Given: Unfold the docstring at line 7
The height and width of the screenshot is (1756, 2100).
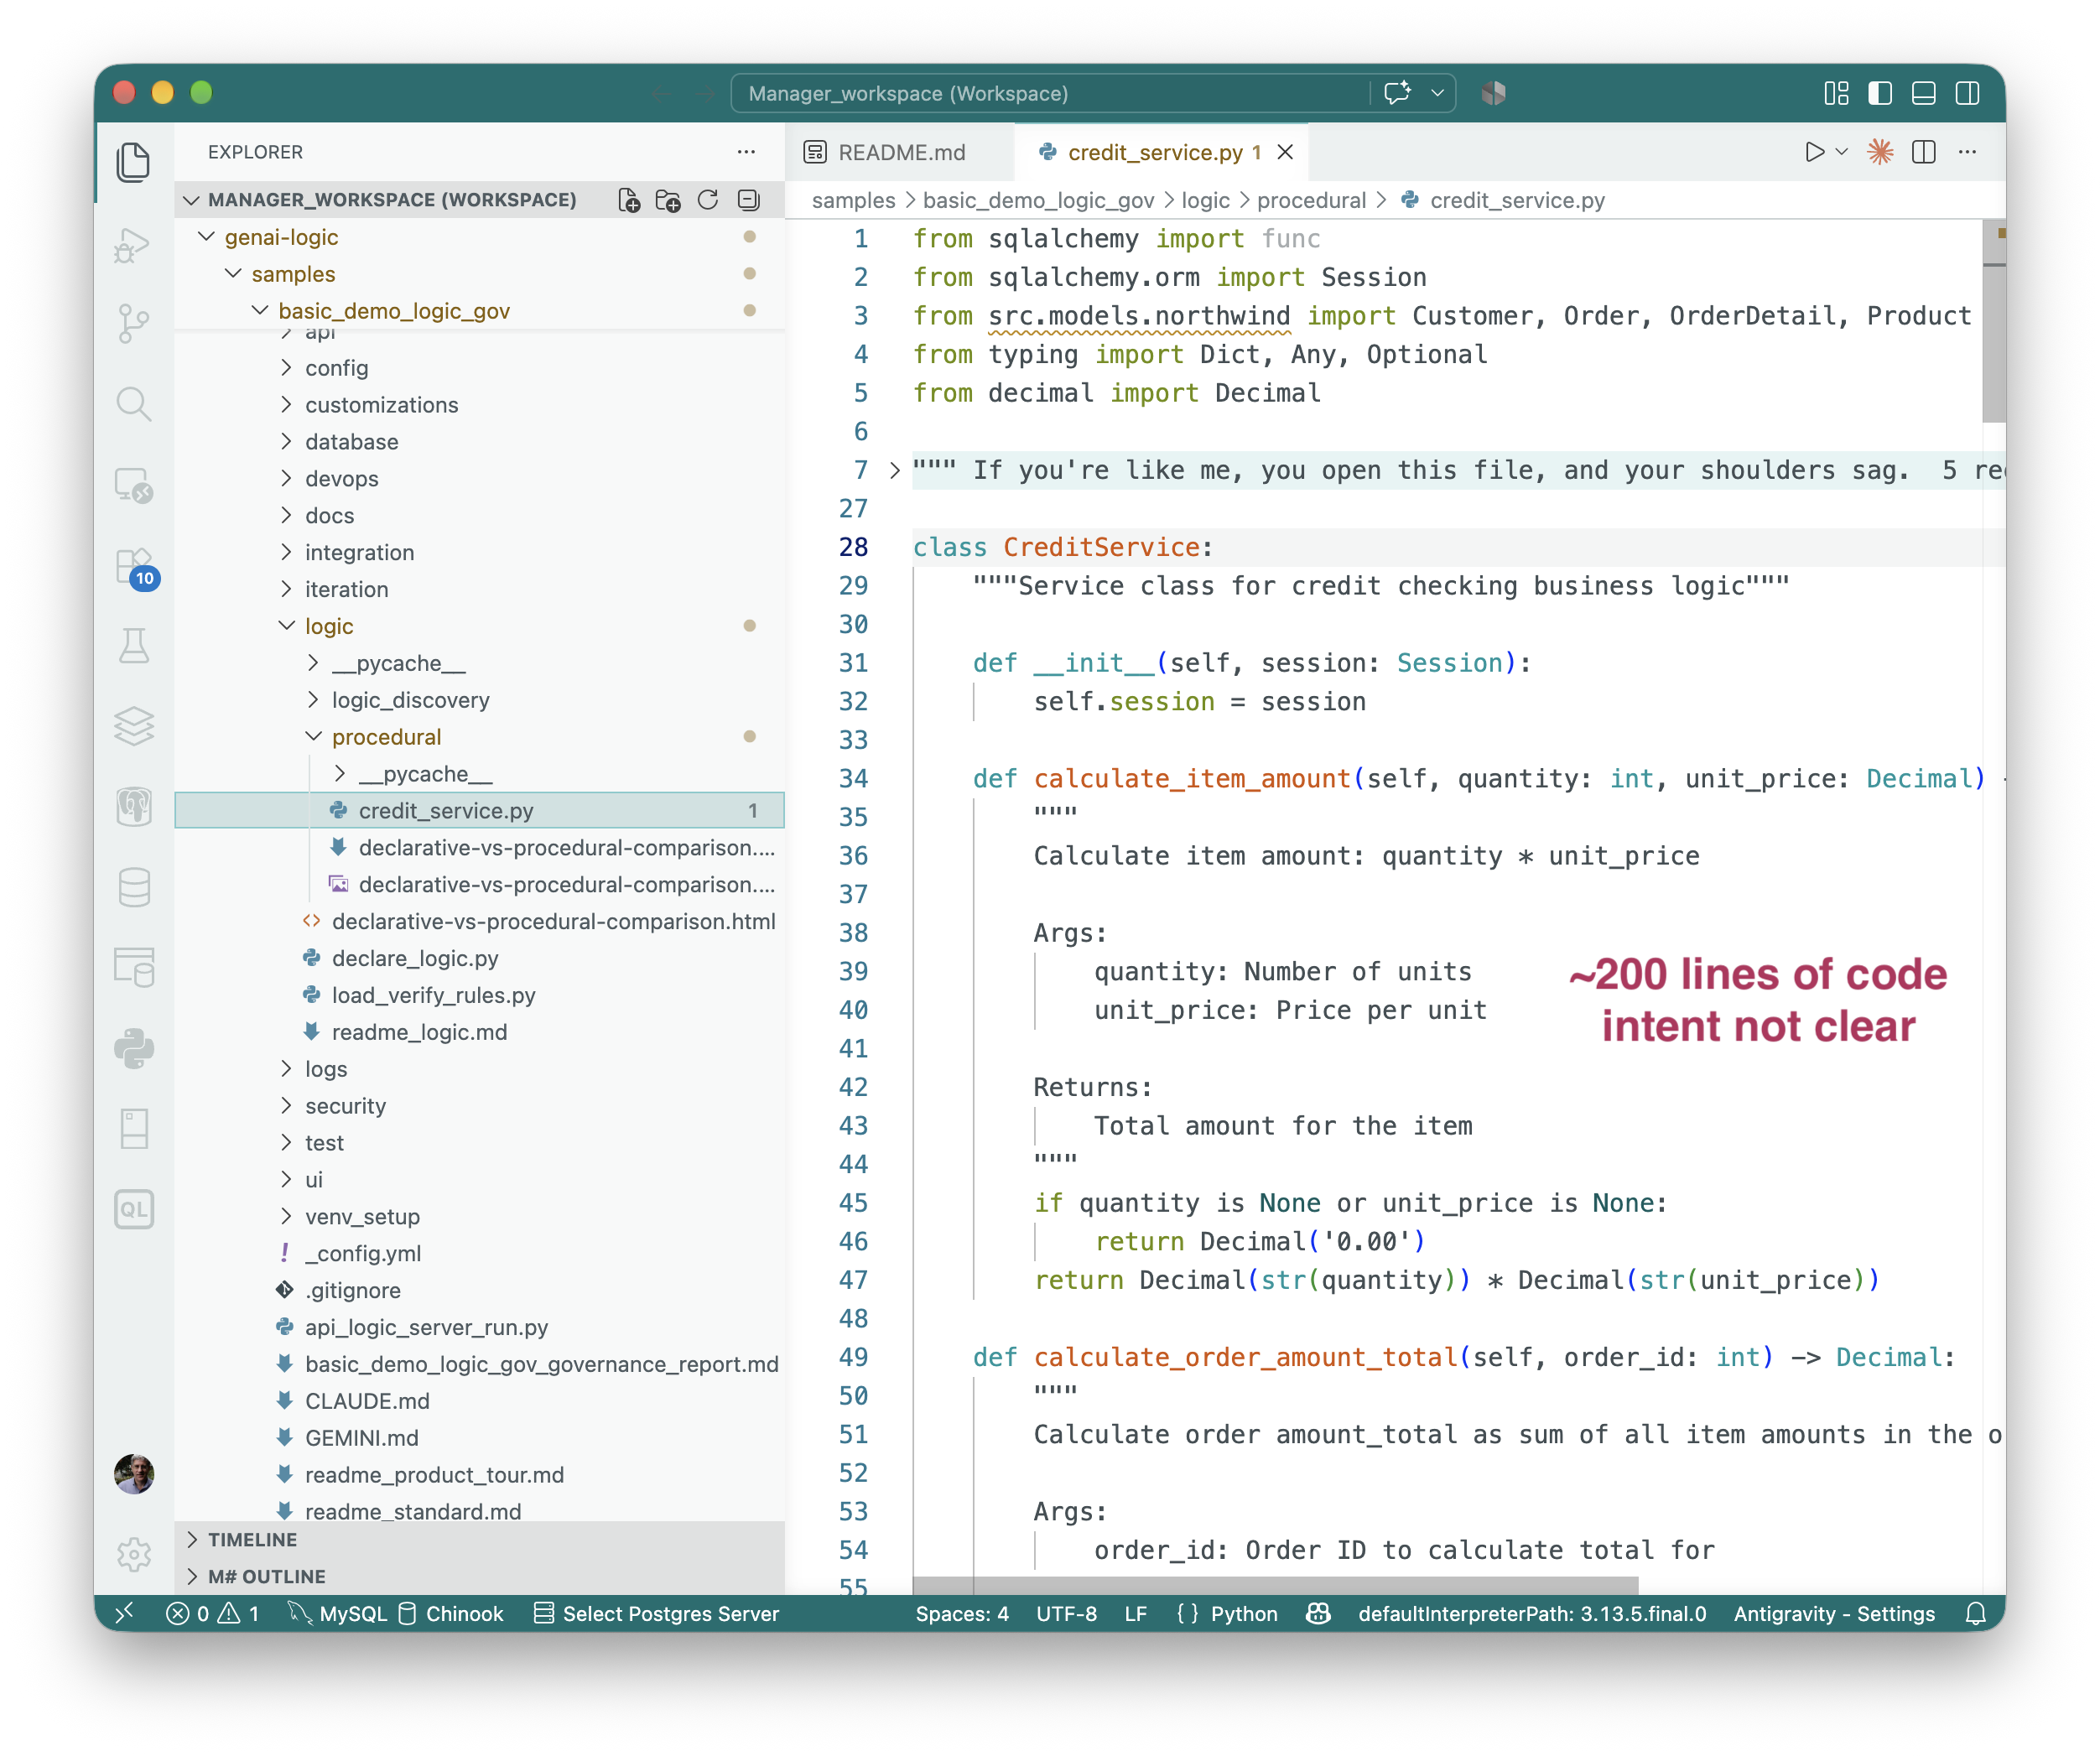Looking at the screenshot, I should pyautogui.click(x=894, y=470).
